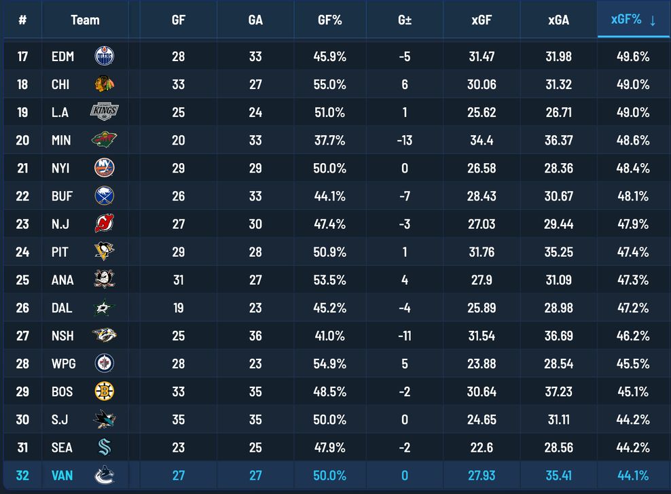Open the VAN team link
The width and height of the screenshot is (671, 494).
[61, 475]
